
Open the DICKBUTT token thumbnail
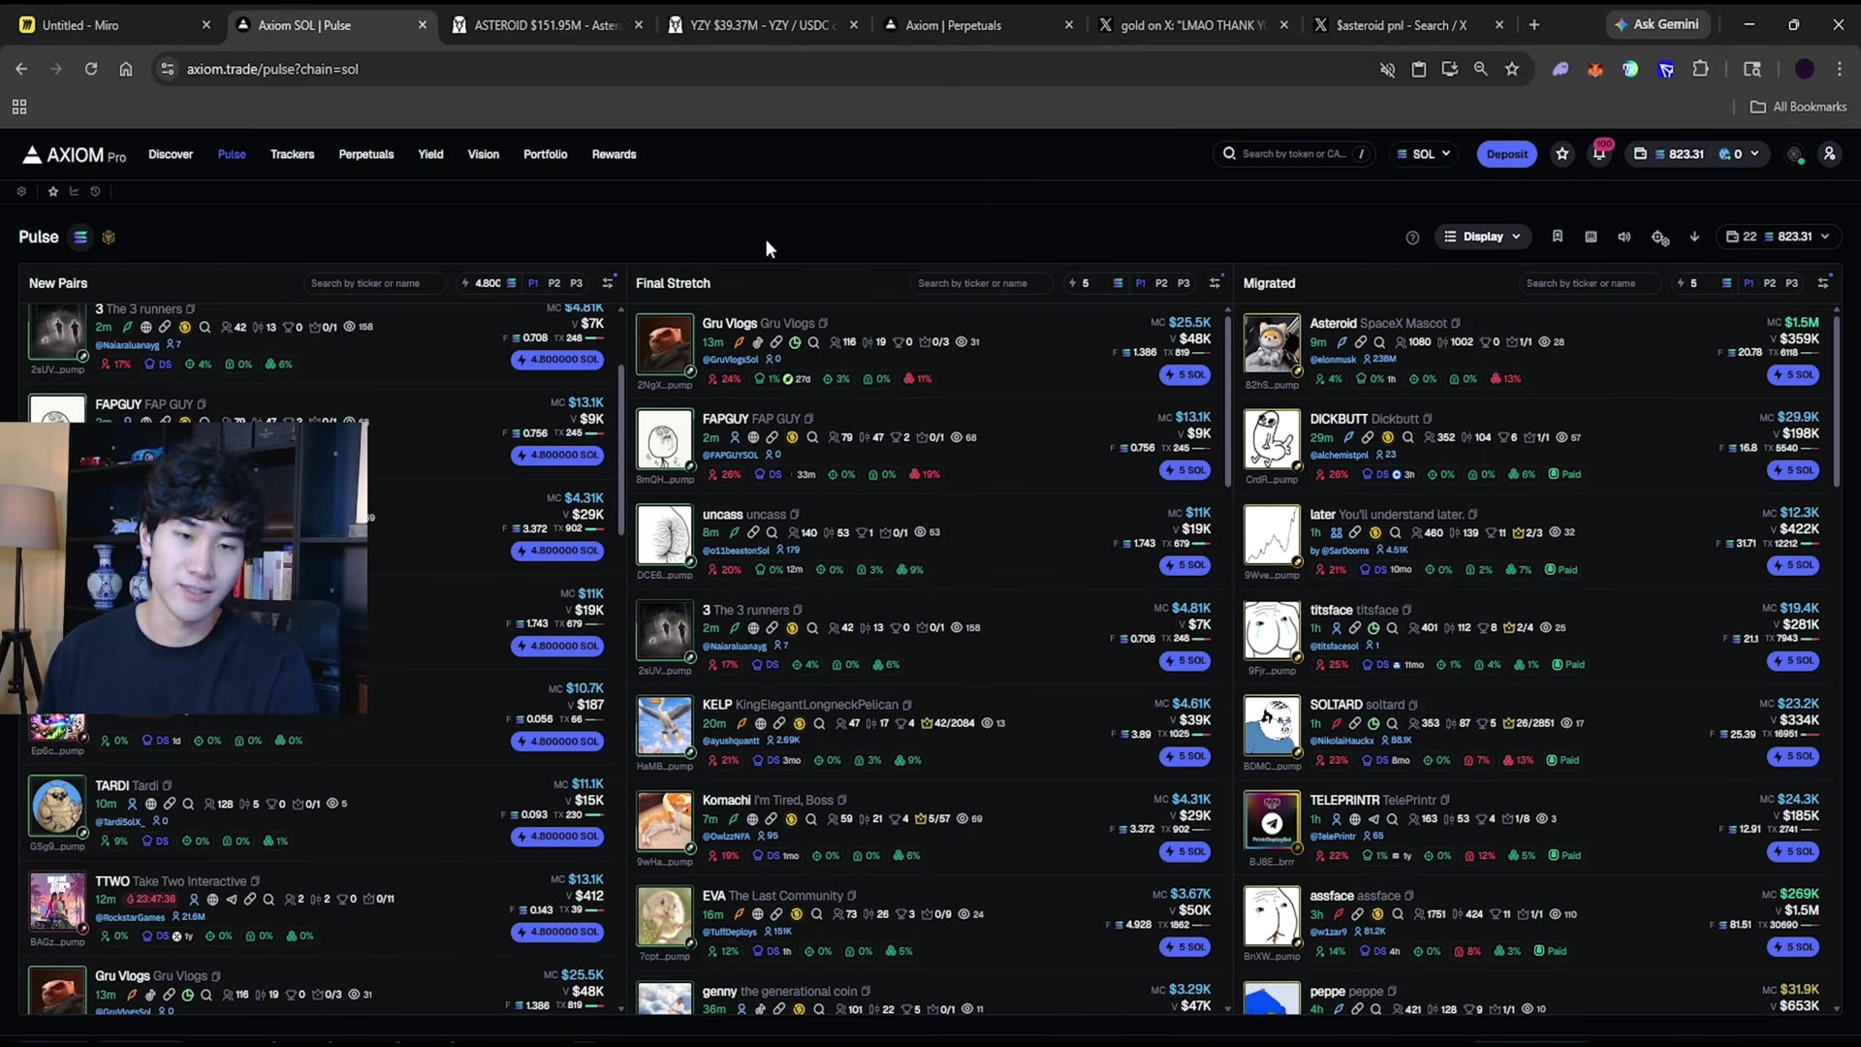pyautogui.click(x=1272, y=439)
